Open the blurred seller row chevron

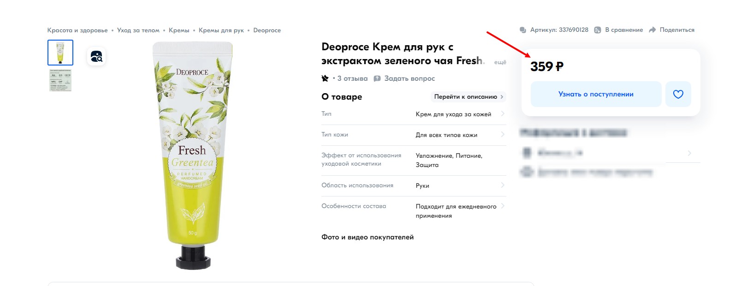pos(689,153)
